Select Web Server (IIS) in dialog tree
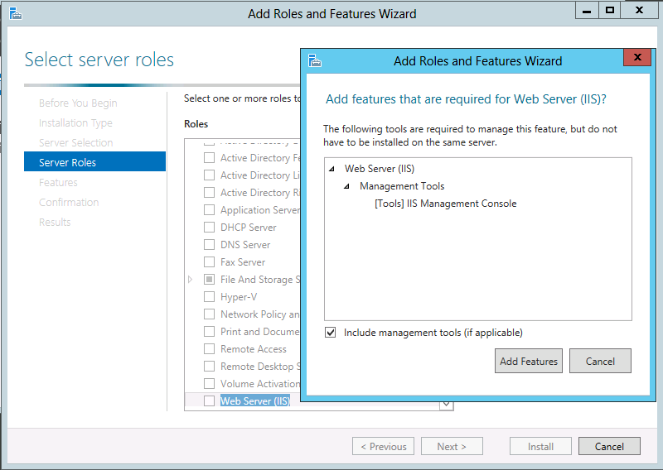 coord(380,169)
